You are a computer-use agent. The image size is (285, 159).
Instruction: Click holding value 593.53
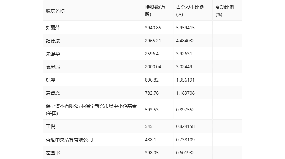point(152,110)
